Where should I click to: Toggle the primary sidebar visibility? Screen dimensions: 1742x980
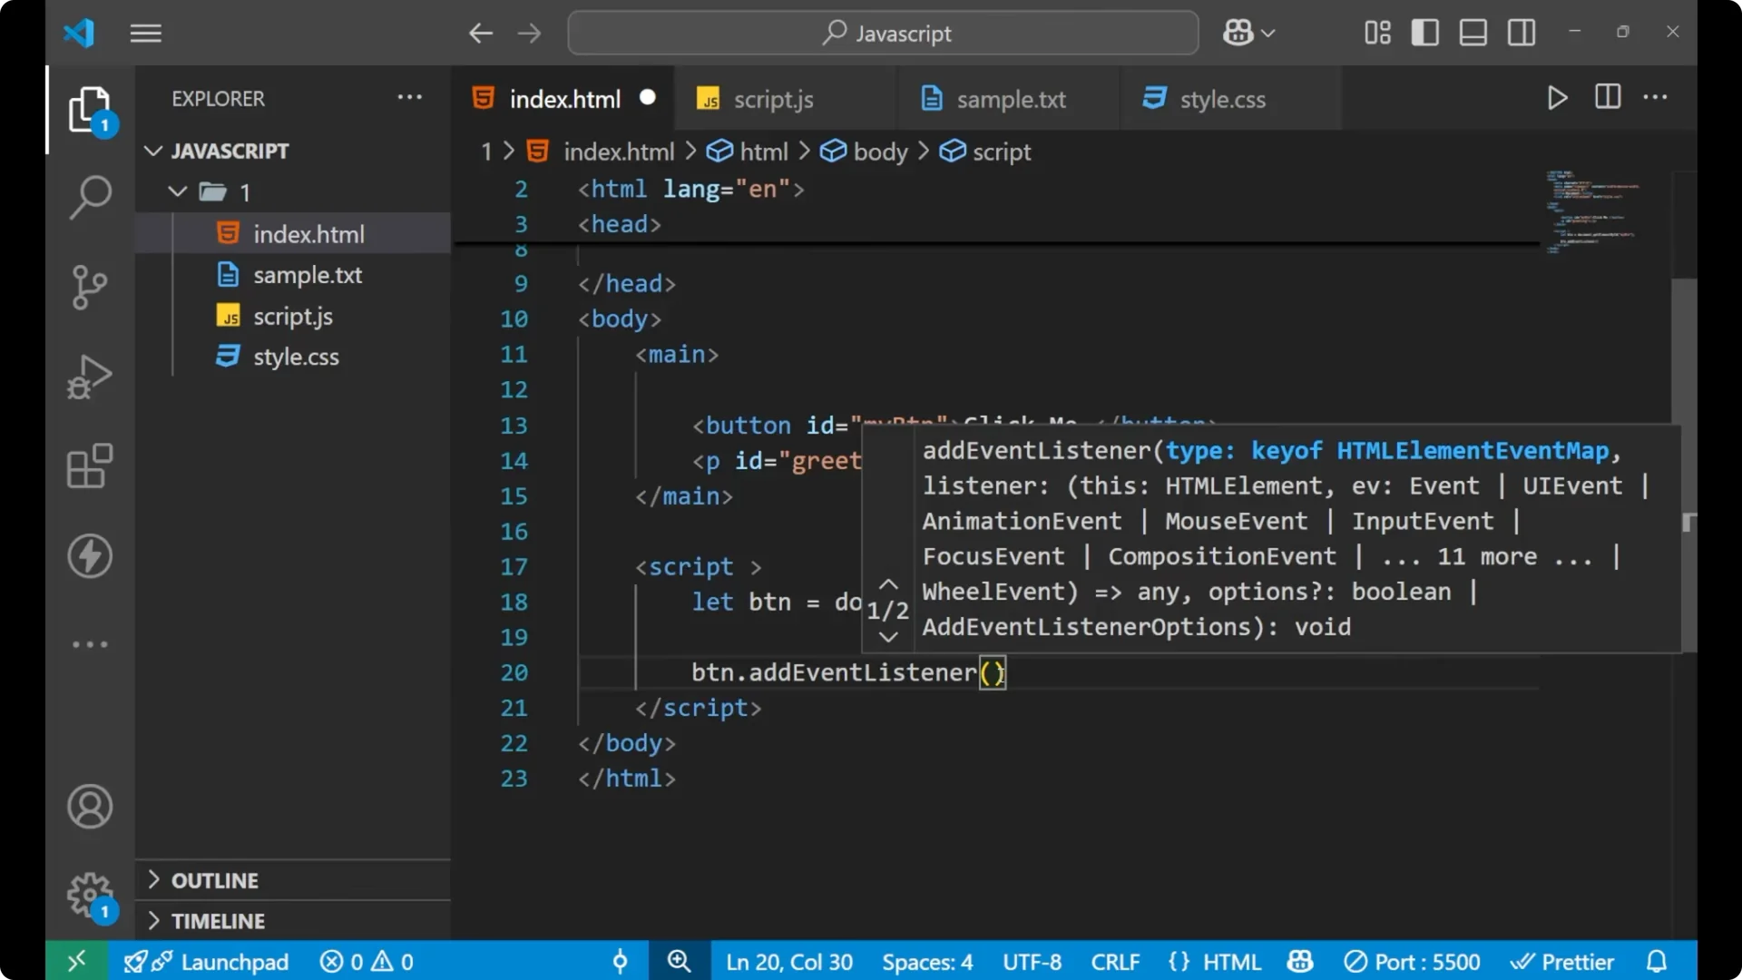tap(1424, 33)
